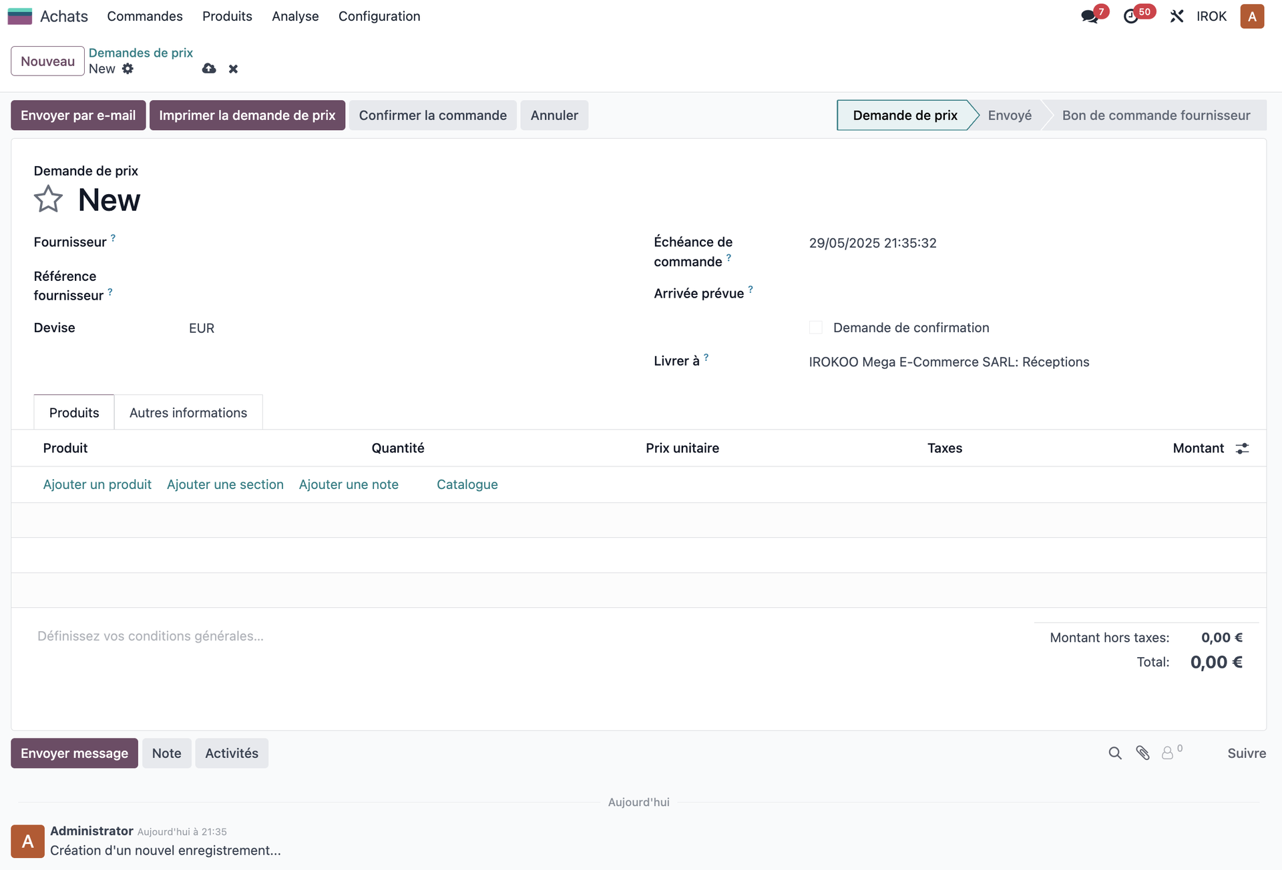The image size is (1282, 870).
Task: Show help tooltip next to Fournisseur
Action: click(113, 238)
